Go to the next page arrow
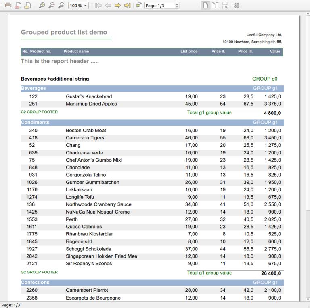The width and height of the screenshot is (310, 308). pos(118,6)
